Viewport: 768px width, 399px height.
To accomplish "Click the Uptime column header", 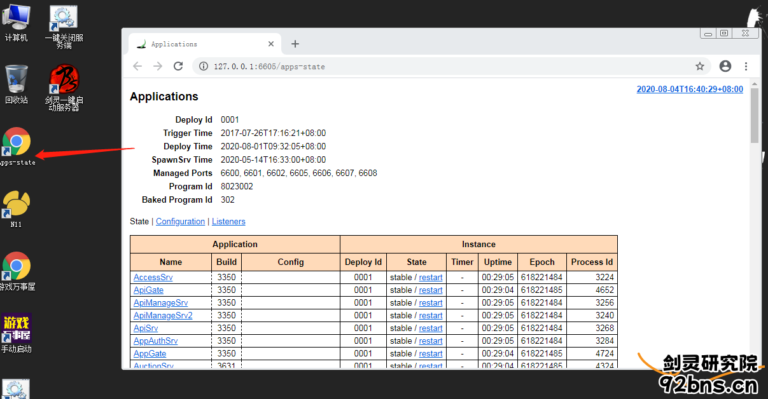I will [x=498, y=262].
